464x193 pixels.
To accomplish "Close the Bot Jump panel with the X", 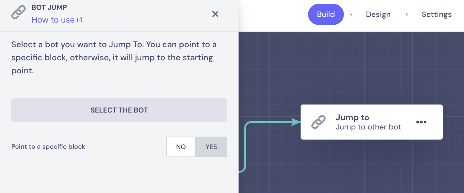I will tap(215, 14).
